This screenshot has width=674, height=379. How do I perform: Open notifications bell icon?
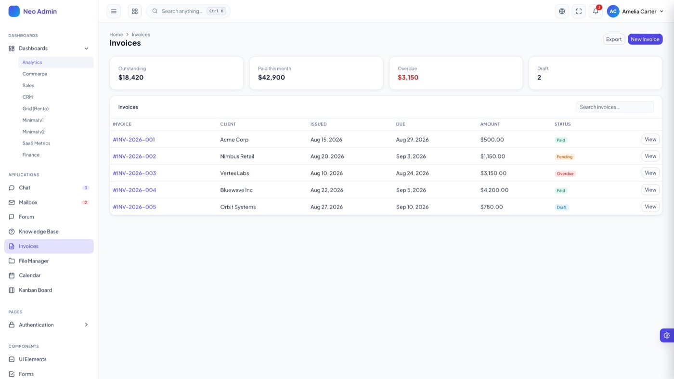point(596,11)
